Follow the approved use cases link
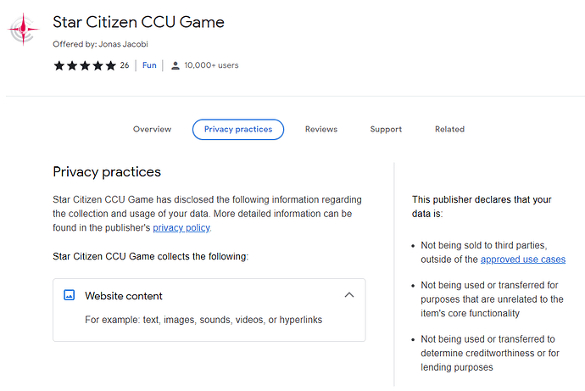Screen dimensions: 585x391 coord(523,260)
